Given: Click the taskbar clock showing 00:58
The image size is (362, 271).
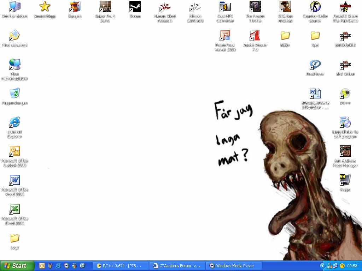Looking at the screenshot, I should [x=352, y=266].
